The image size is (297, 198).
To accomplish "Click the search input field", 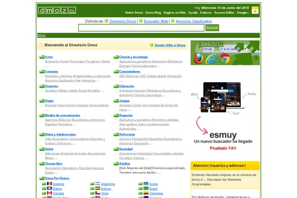I will (141, 28).
